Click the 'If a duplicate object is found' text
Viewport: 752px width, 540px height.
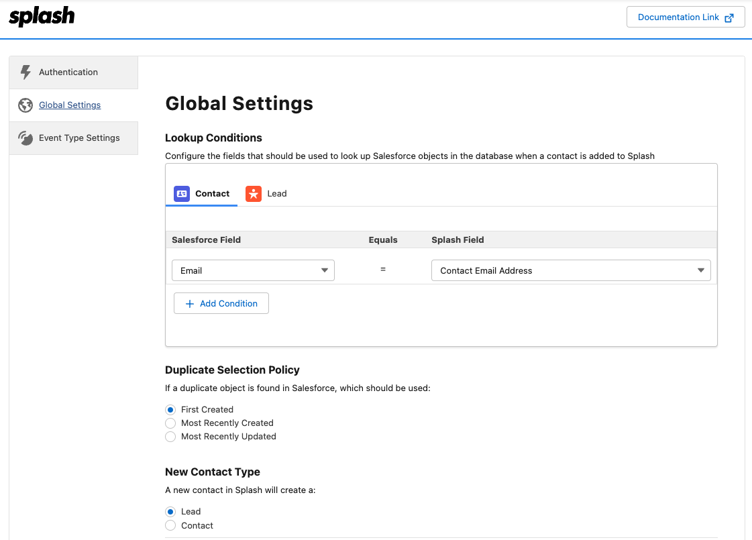(298, 388)
